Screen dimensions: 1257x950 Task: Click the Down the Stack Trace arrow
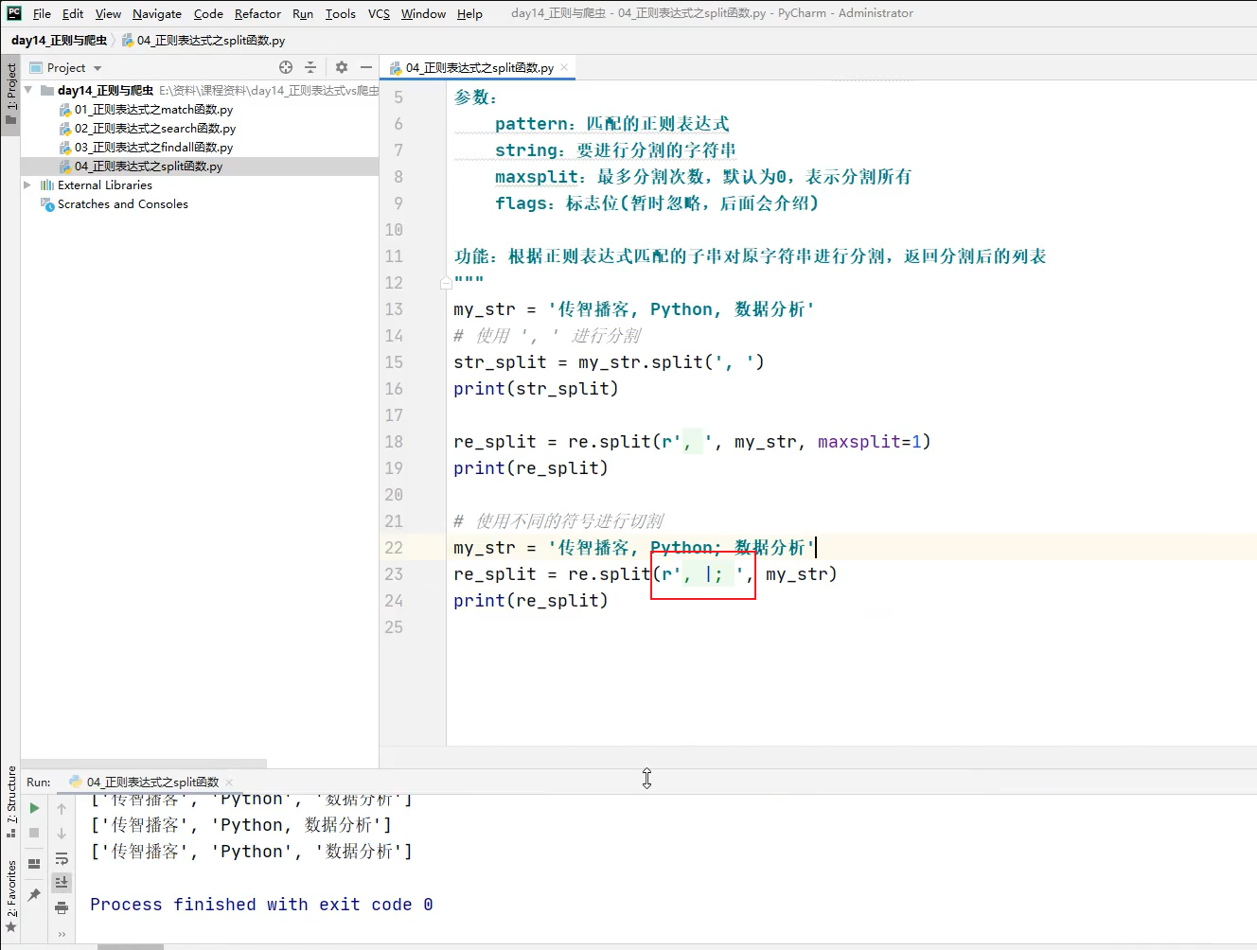point(62,833)
